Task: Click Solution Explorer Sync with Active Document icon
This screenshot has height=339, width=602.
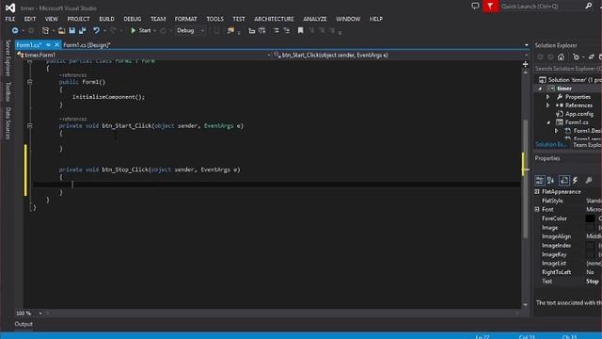Action: point(592,56)
